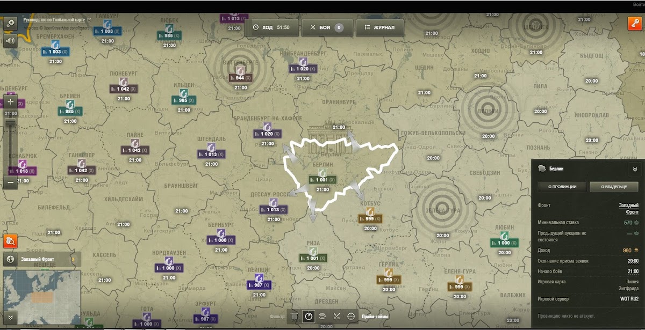Toggle the crossed swords battles filter
The image size is (645, 330).
337,316
